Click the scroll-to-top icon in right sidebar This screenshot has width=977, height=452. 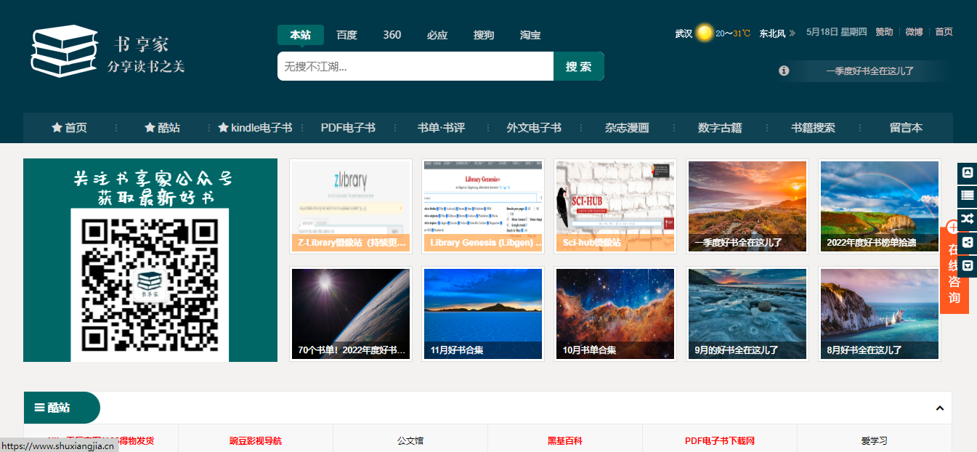[967, 173]
